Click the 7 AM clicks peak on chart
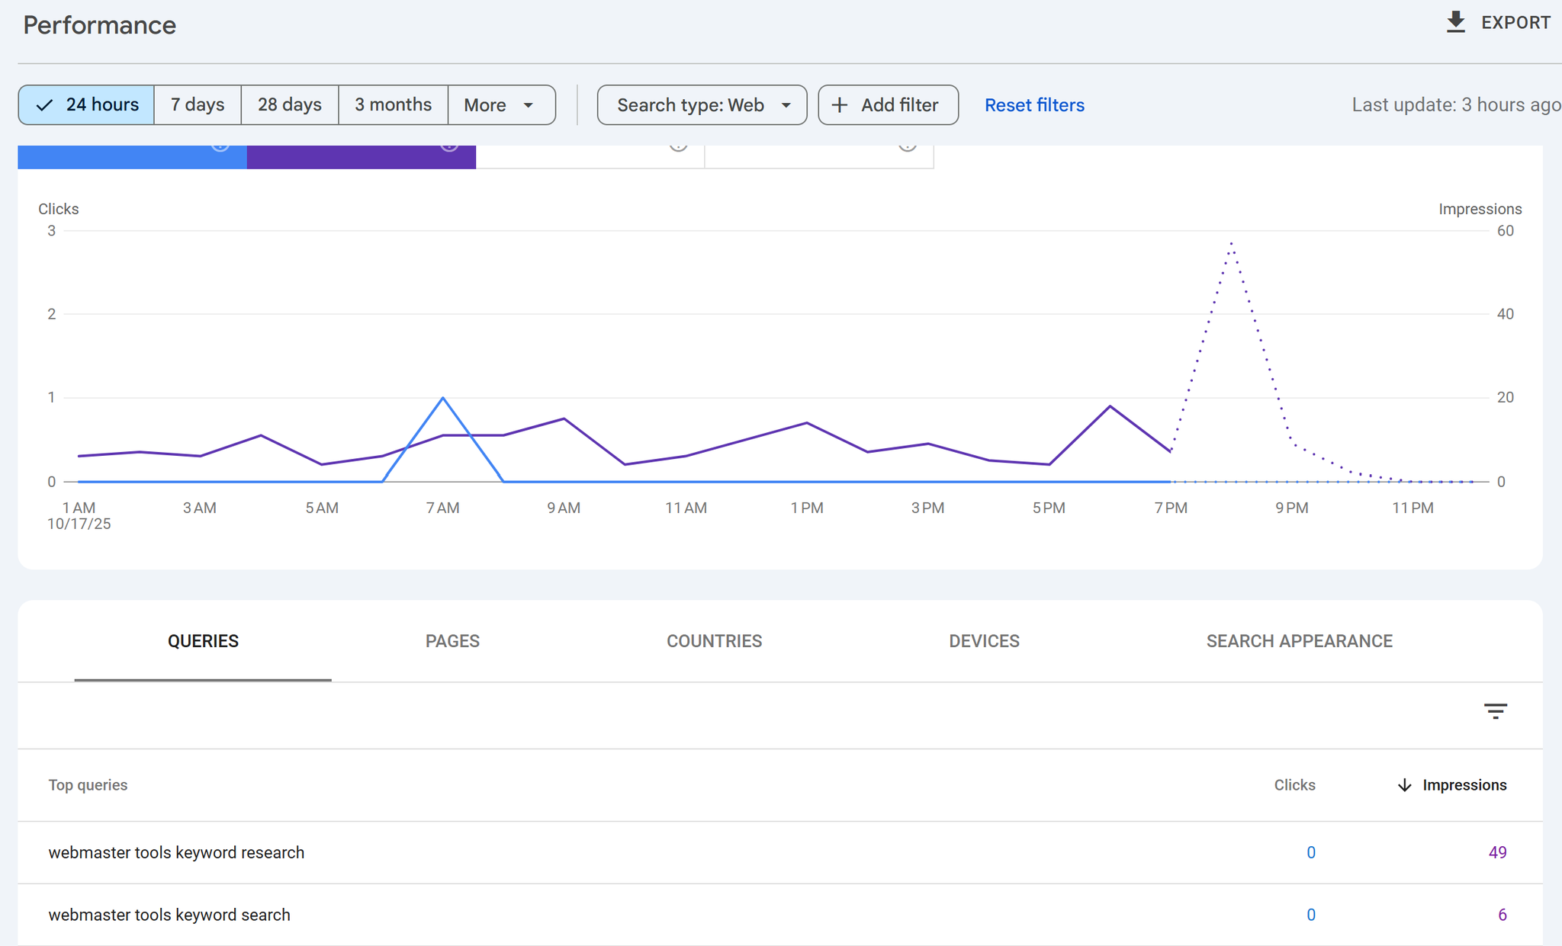The image size is (1562, 946). [x=443, y=398]
